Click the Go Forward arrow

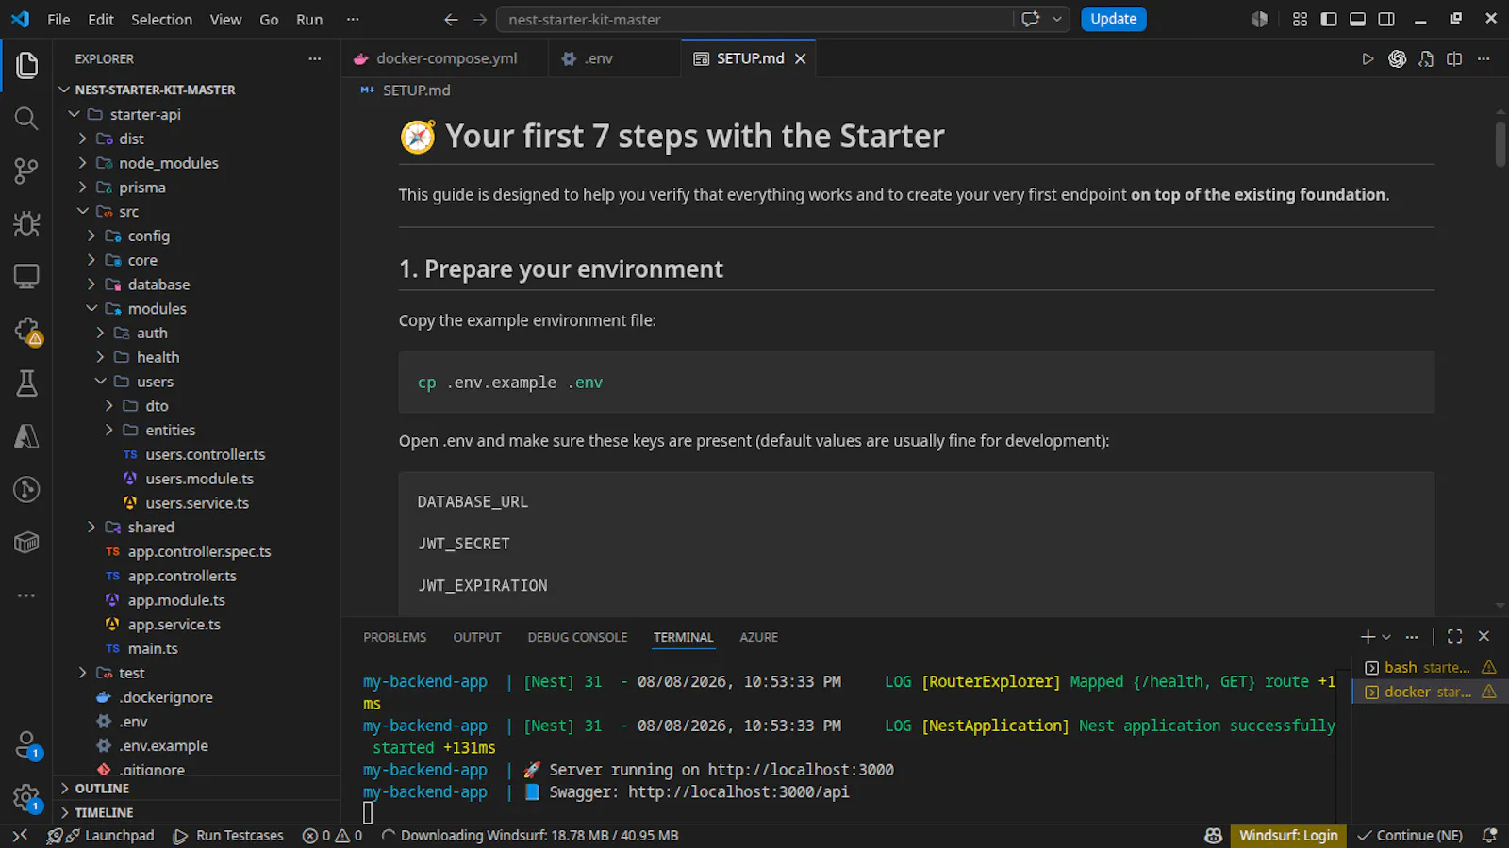coord(480,19)
